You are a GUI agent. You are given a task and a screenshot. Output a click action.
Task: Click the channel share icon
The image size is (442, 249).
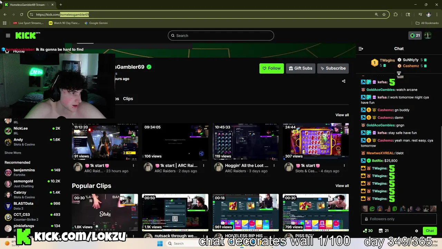pyautogui.click(x=344, y=81)
